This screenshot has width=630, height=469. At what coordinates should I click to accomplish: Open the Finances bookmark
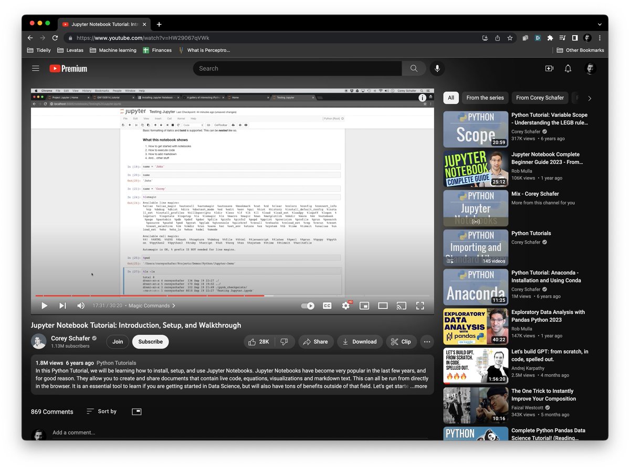tap(157, 50)
